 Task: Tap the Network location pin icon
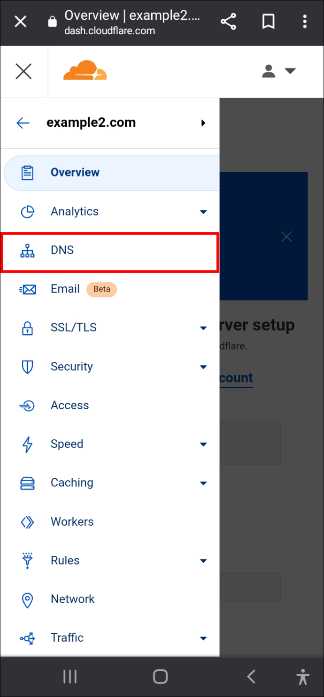click(28, 600)
